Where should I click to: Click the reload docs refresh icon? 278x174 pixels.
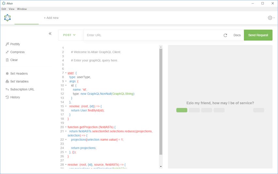click(x=225, y=35)
